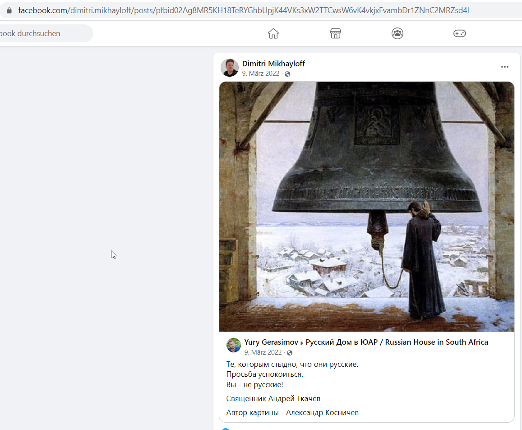Open the Groups icon in navigation bar
Image resolution: width=522 pixels, height=430 pixels.
tap(397, 33)
